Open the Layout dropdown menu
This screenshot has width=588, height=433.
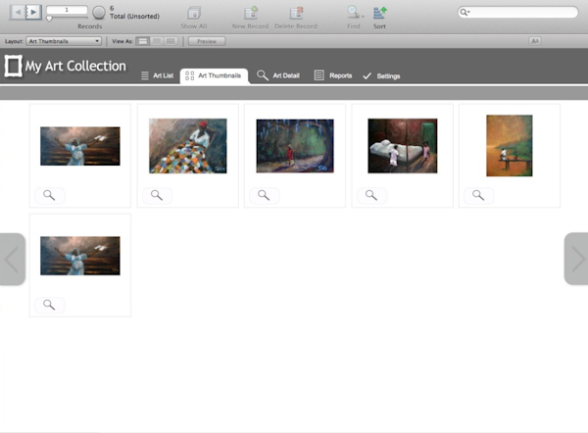pos(65,41)
